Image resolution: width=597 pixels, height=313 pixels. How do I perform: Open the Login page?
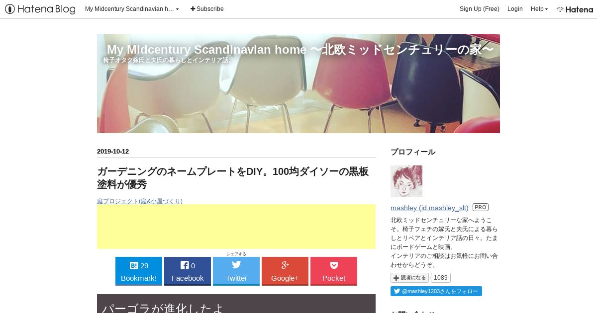click(515, 9)
